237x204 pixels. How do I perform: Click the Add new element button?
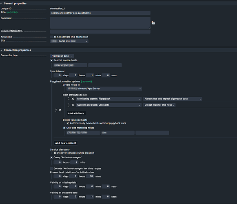click(66, 143)
